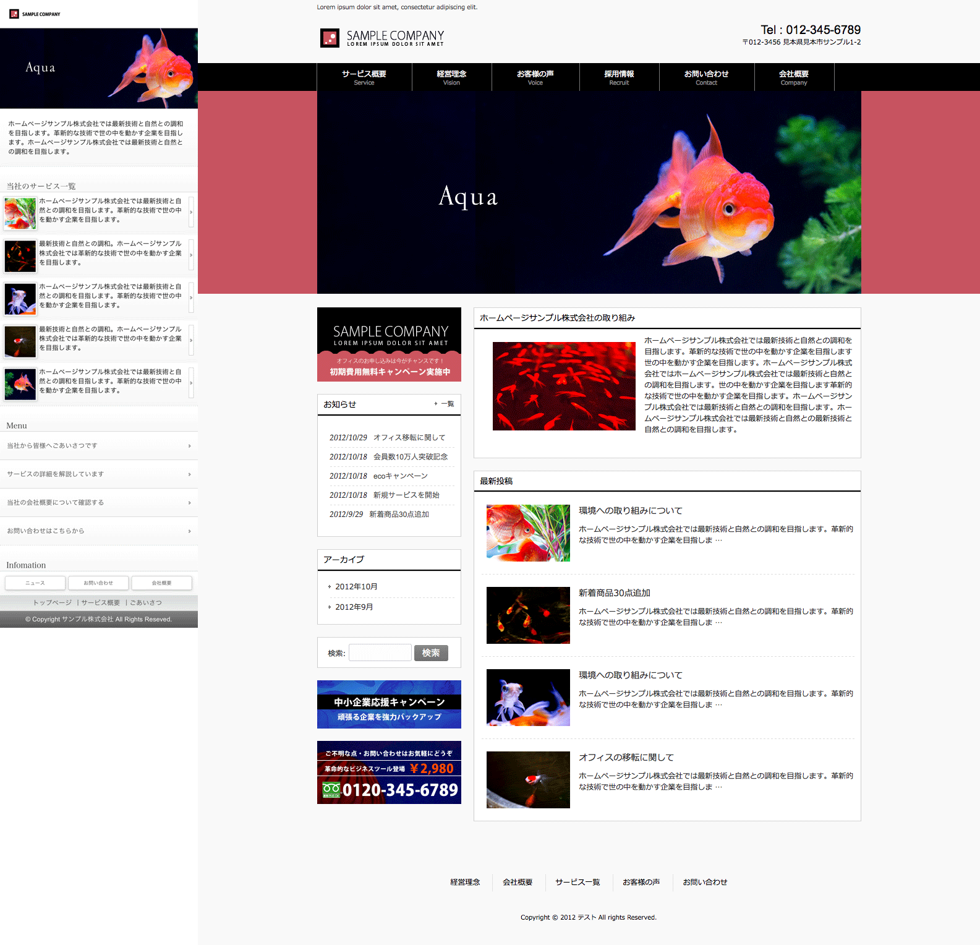The height and width of the screenshot is (945, 980).
Task: Click the Sample Company logo in header
Action: click(x=382, y=38)
